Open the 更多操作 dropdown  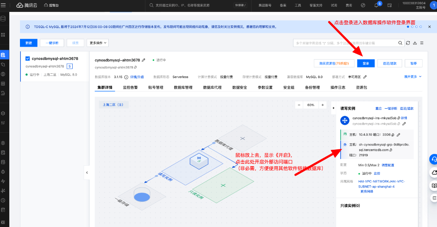coord(98,43)
